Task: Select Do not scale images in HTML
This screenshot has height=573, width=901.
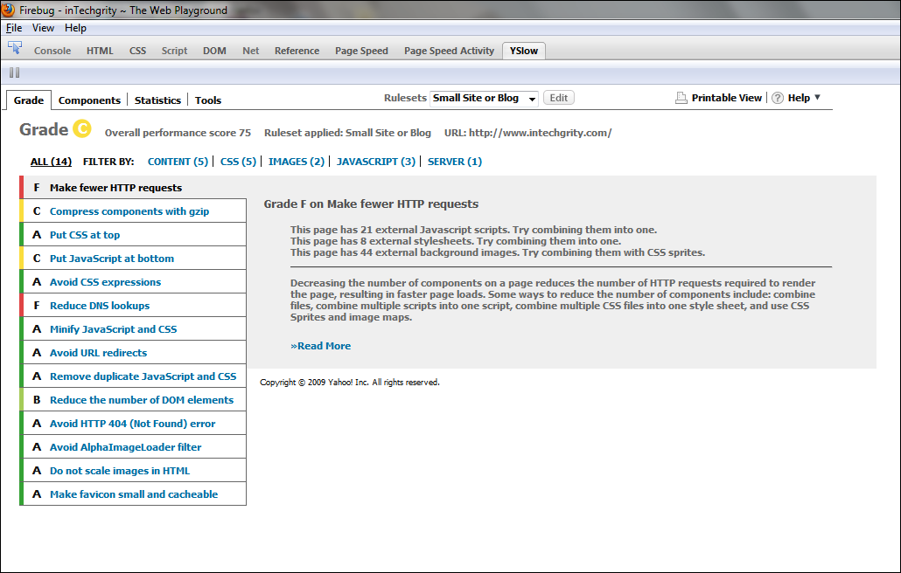Action: click(133, 470)
